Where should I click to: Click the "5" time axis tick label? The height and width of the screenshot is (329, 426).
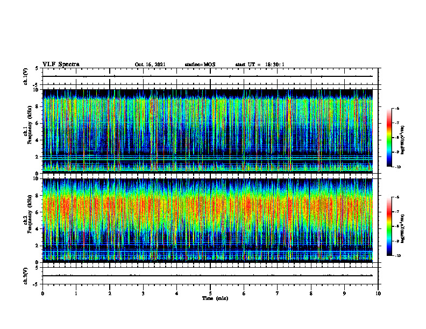210,294
